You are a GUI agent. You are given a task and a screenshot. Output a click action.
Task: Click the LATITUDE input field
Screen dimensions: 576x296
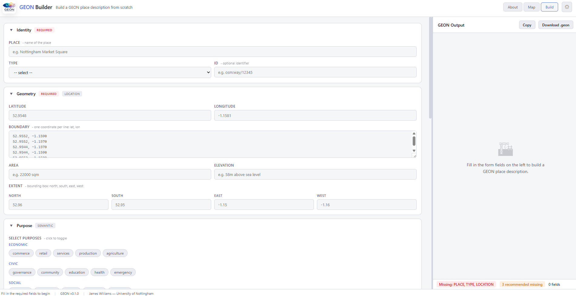tap(110, 115)
